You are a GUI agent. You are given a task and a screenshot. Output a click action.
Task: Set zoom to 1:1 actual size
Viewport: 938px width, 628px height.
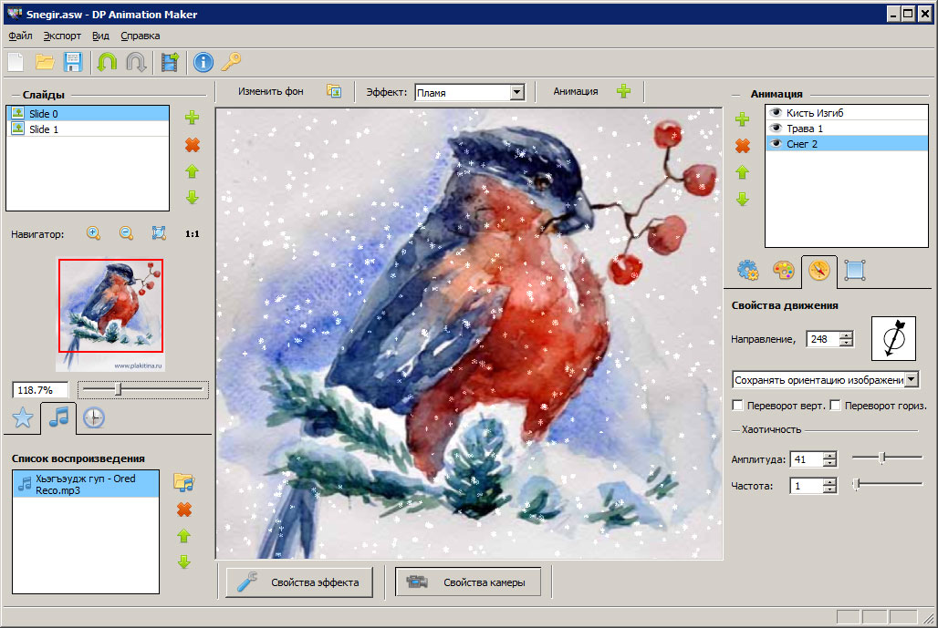[x=192, y=233]
